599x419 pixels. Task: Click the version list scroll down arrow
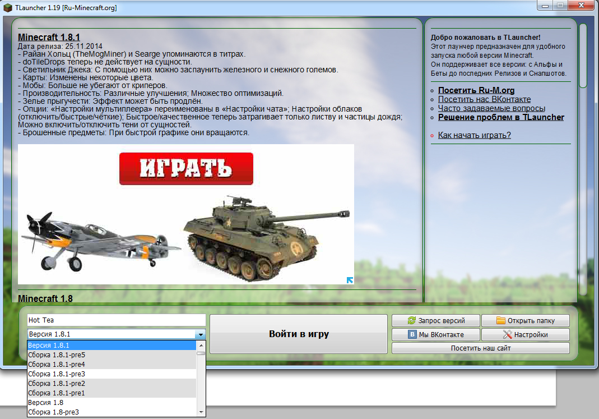click(x=201, y=412)
